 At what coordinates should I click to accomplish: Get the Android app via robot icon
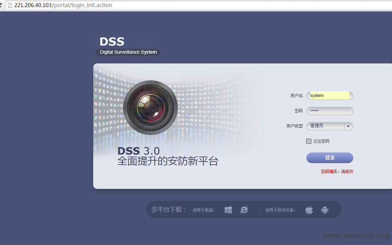[325, 210]
